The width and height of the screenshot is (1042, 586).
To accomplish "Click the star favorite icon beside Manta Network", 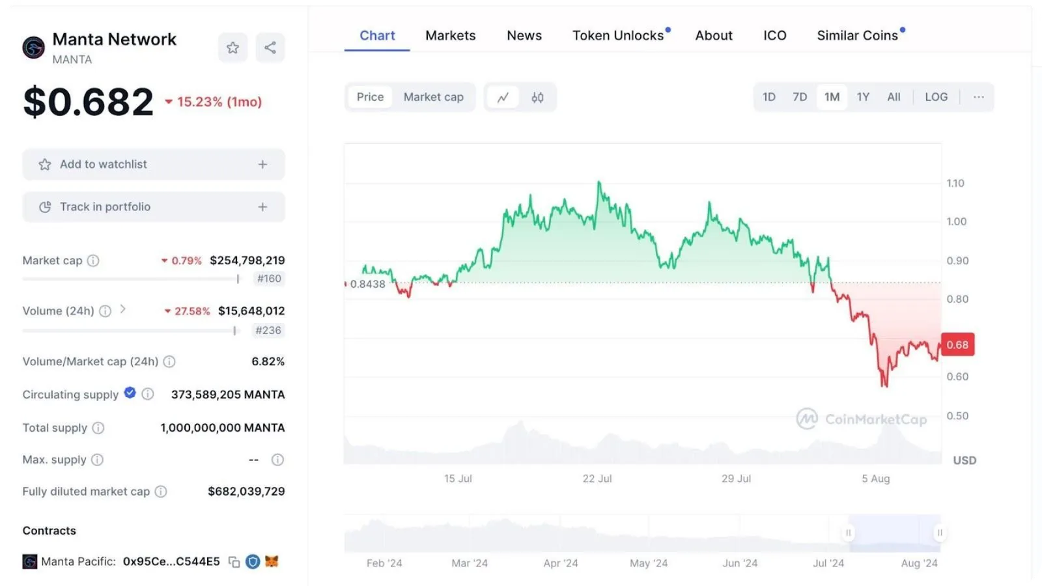I will [232, 48].
